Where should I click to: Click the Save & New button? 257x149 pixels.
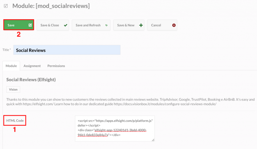129,25
